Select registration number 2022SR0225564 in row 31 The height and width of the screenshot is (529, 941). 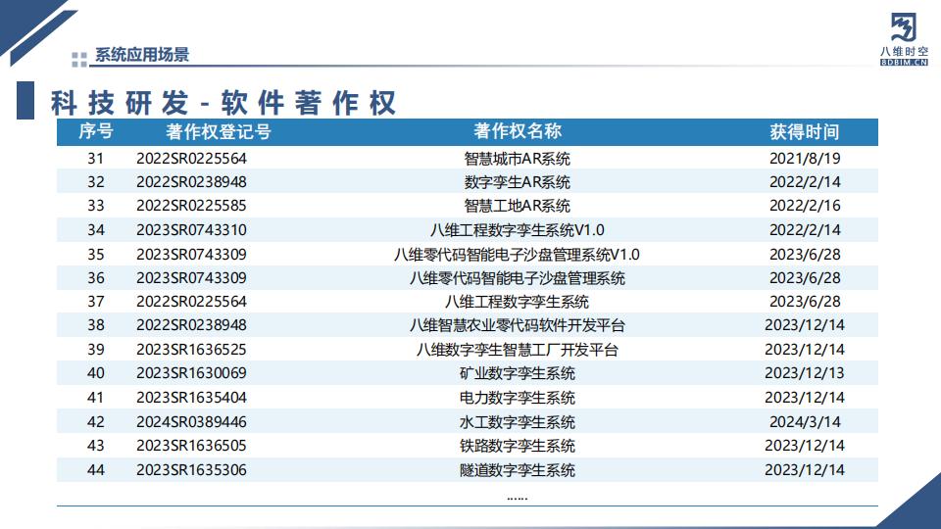(x=191, y=159)
